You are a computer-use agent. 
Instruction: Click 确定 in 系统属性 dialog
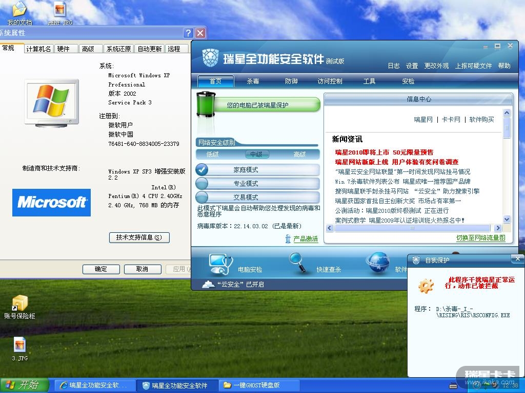tap(101, 269)
